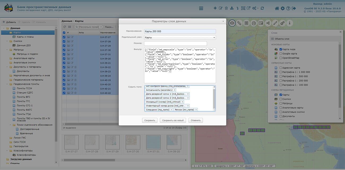Collapse the Геодезические пункты tree node

pyautogui.click(x=7, y=84)
